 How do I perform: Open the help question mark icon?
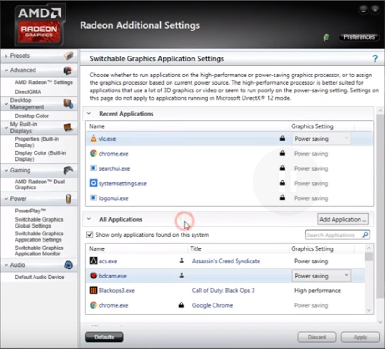[x=375, y=59]
